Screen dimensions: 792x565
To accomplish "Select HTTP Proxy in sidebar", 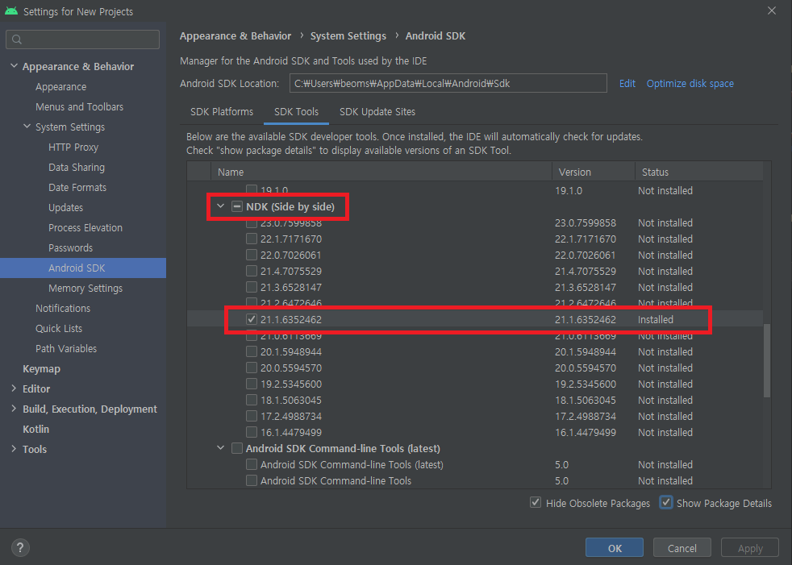I will [x=73, y=147].
